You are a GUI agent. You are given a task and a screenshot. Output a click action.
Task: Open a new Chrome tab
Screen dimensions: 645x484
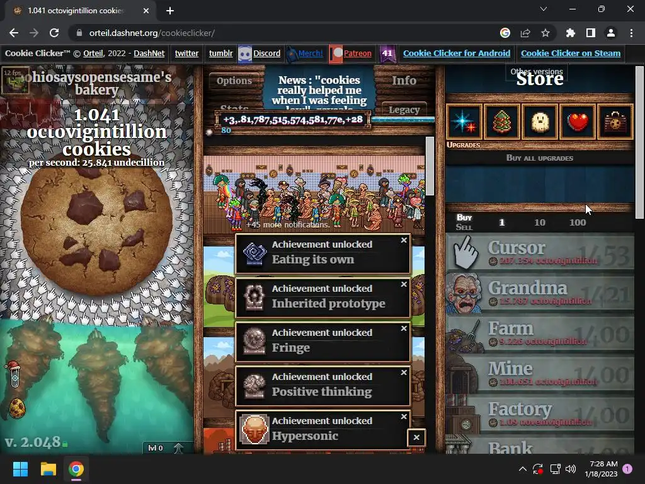[x=170, y=11]
